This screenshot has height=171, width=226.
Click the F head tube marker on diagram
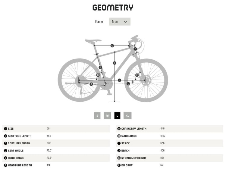pyautogui.click(x=135, y=49)
